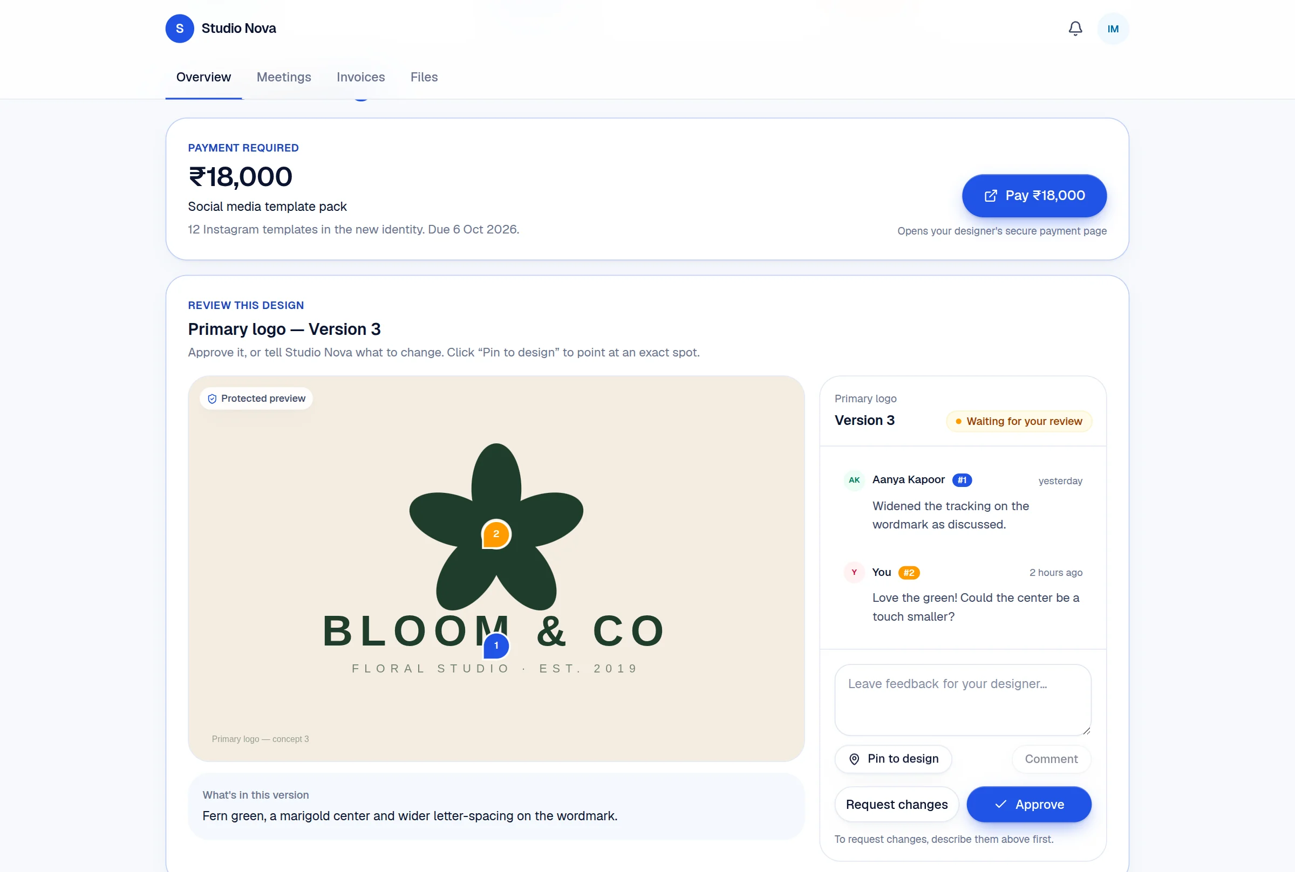Image resolution: width=1295 pixels, height=872 pixels.
Task: Click 'Love the green!' comment text
Action: 975,607
